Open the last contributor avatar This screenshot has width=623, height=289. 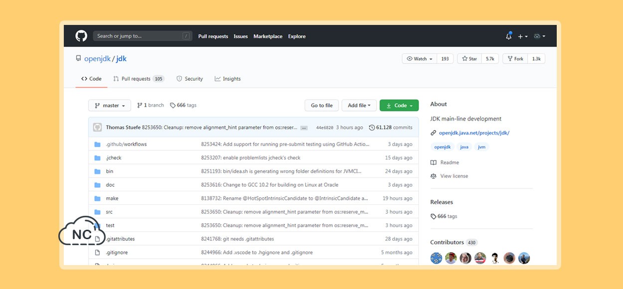click(524, 258)
